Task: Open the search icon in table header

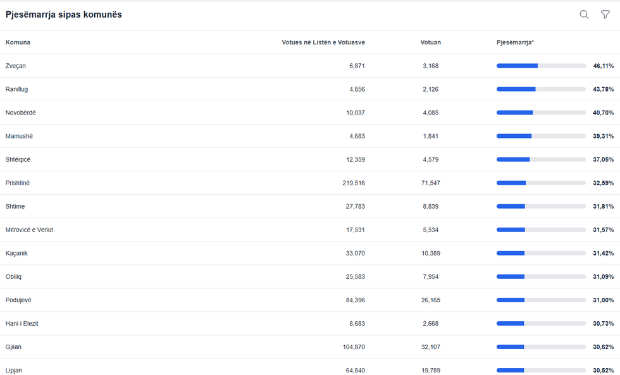Action: click(584, 15)
